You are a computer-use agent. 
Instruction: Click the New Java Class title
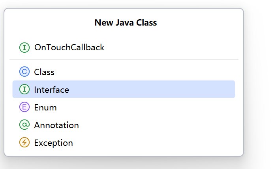[x=126, y=23]
